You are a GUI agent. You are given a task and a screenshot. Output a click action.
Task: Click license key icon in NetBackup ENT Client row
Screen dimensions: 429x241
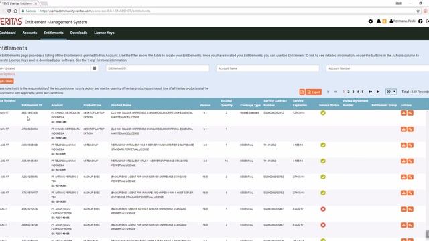pos(410,145)
